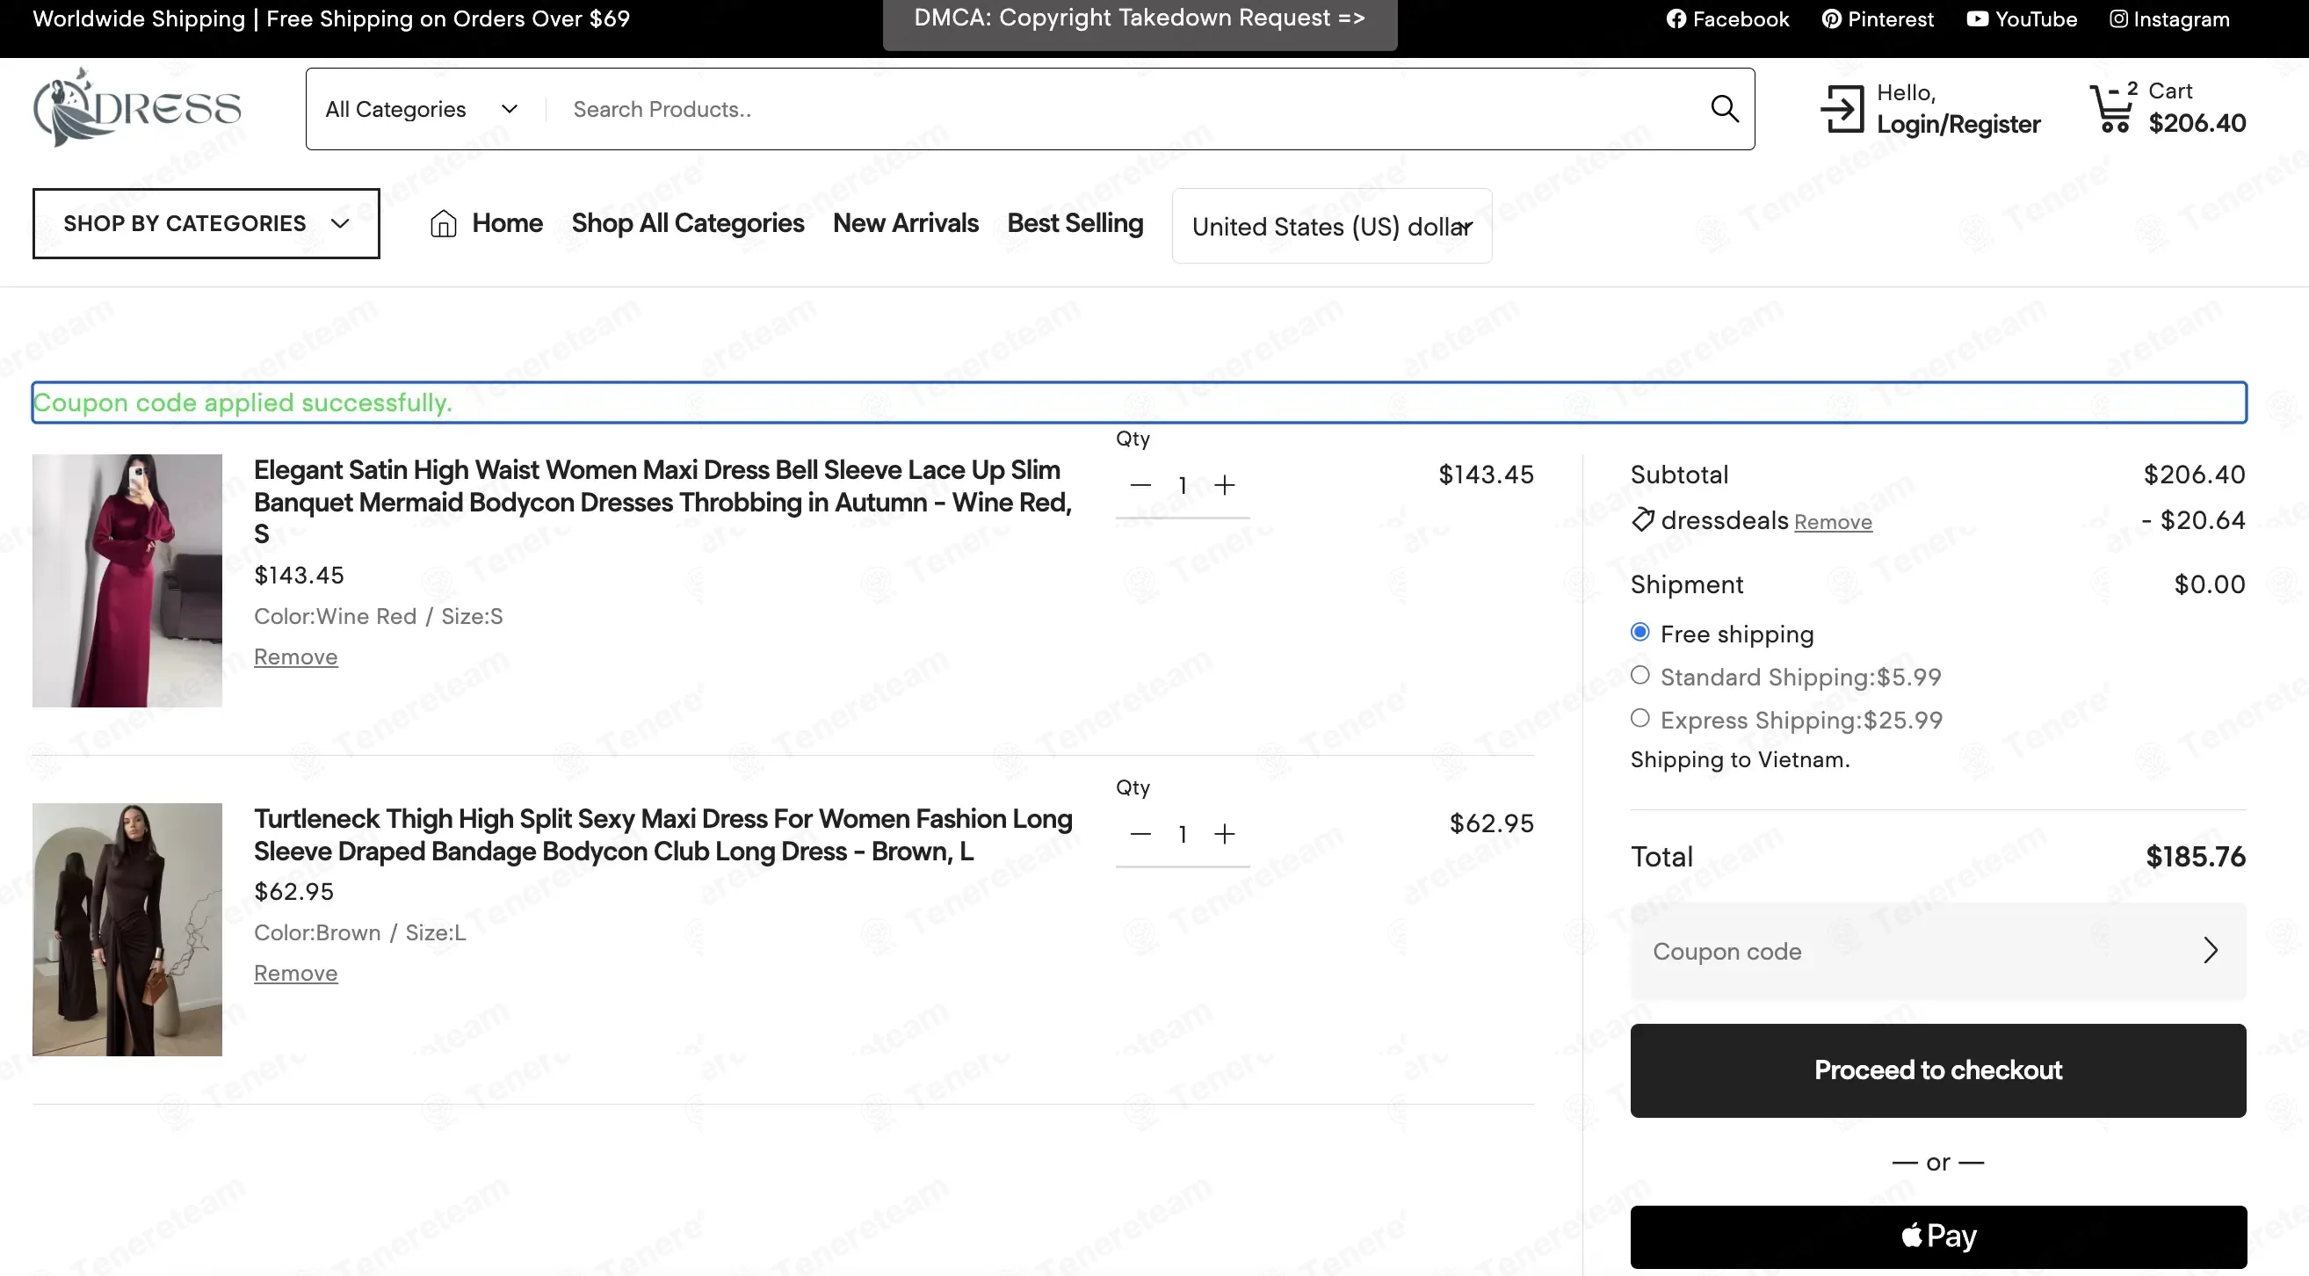This screenshot has height=1276, width=2309.
Task: Open DMCA Copyright Takedown Request
Action: [x=1140, y=21]
